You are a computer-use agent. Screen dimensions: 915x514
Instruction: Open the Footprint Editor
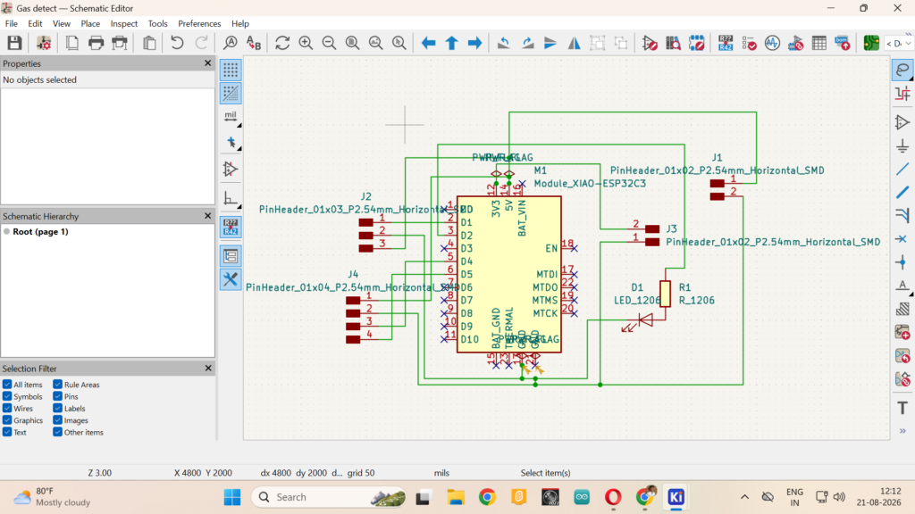click(697, 43)
